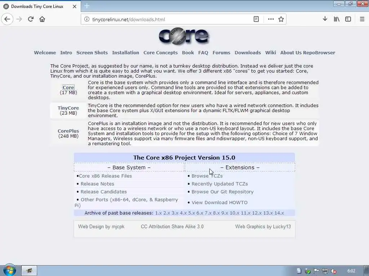369x276 pixels.
Task: Open the network tray icon
Action: [x=325, y=271]
